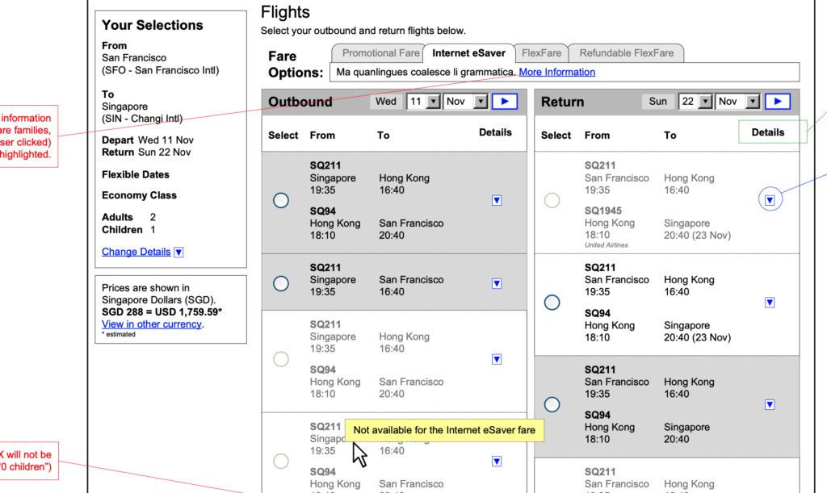Click the Select column header in the Return table
827x493 pixels.
pyautogui.click(x=556, y=136)
